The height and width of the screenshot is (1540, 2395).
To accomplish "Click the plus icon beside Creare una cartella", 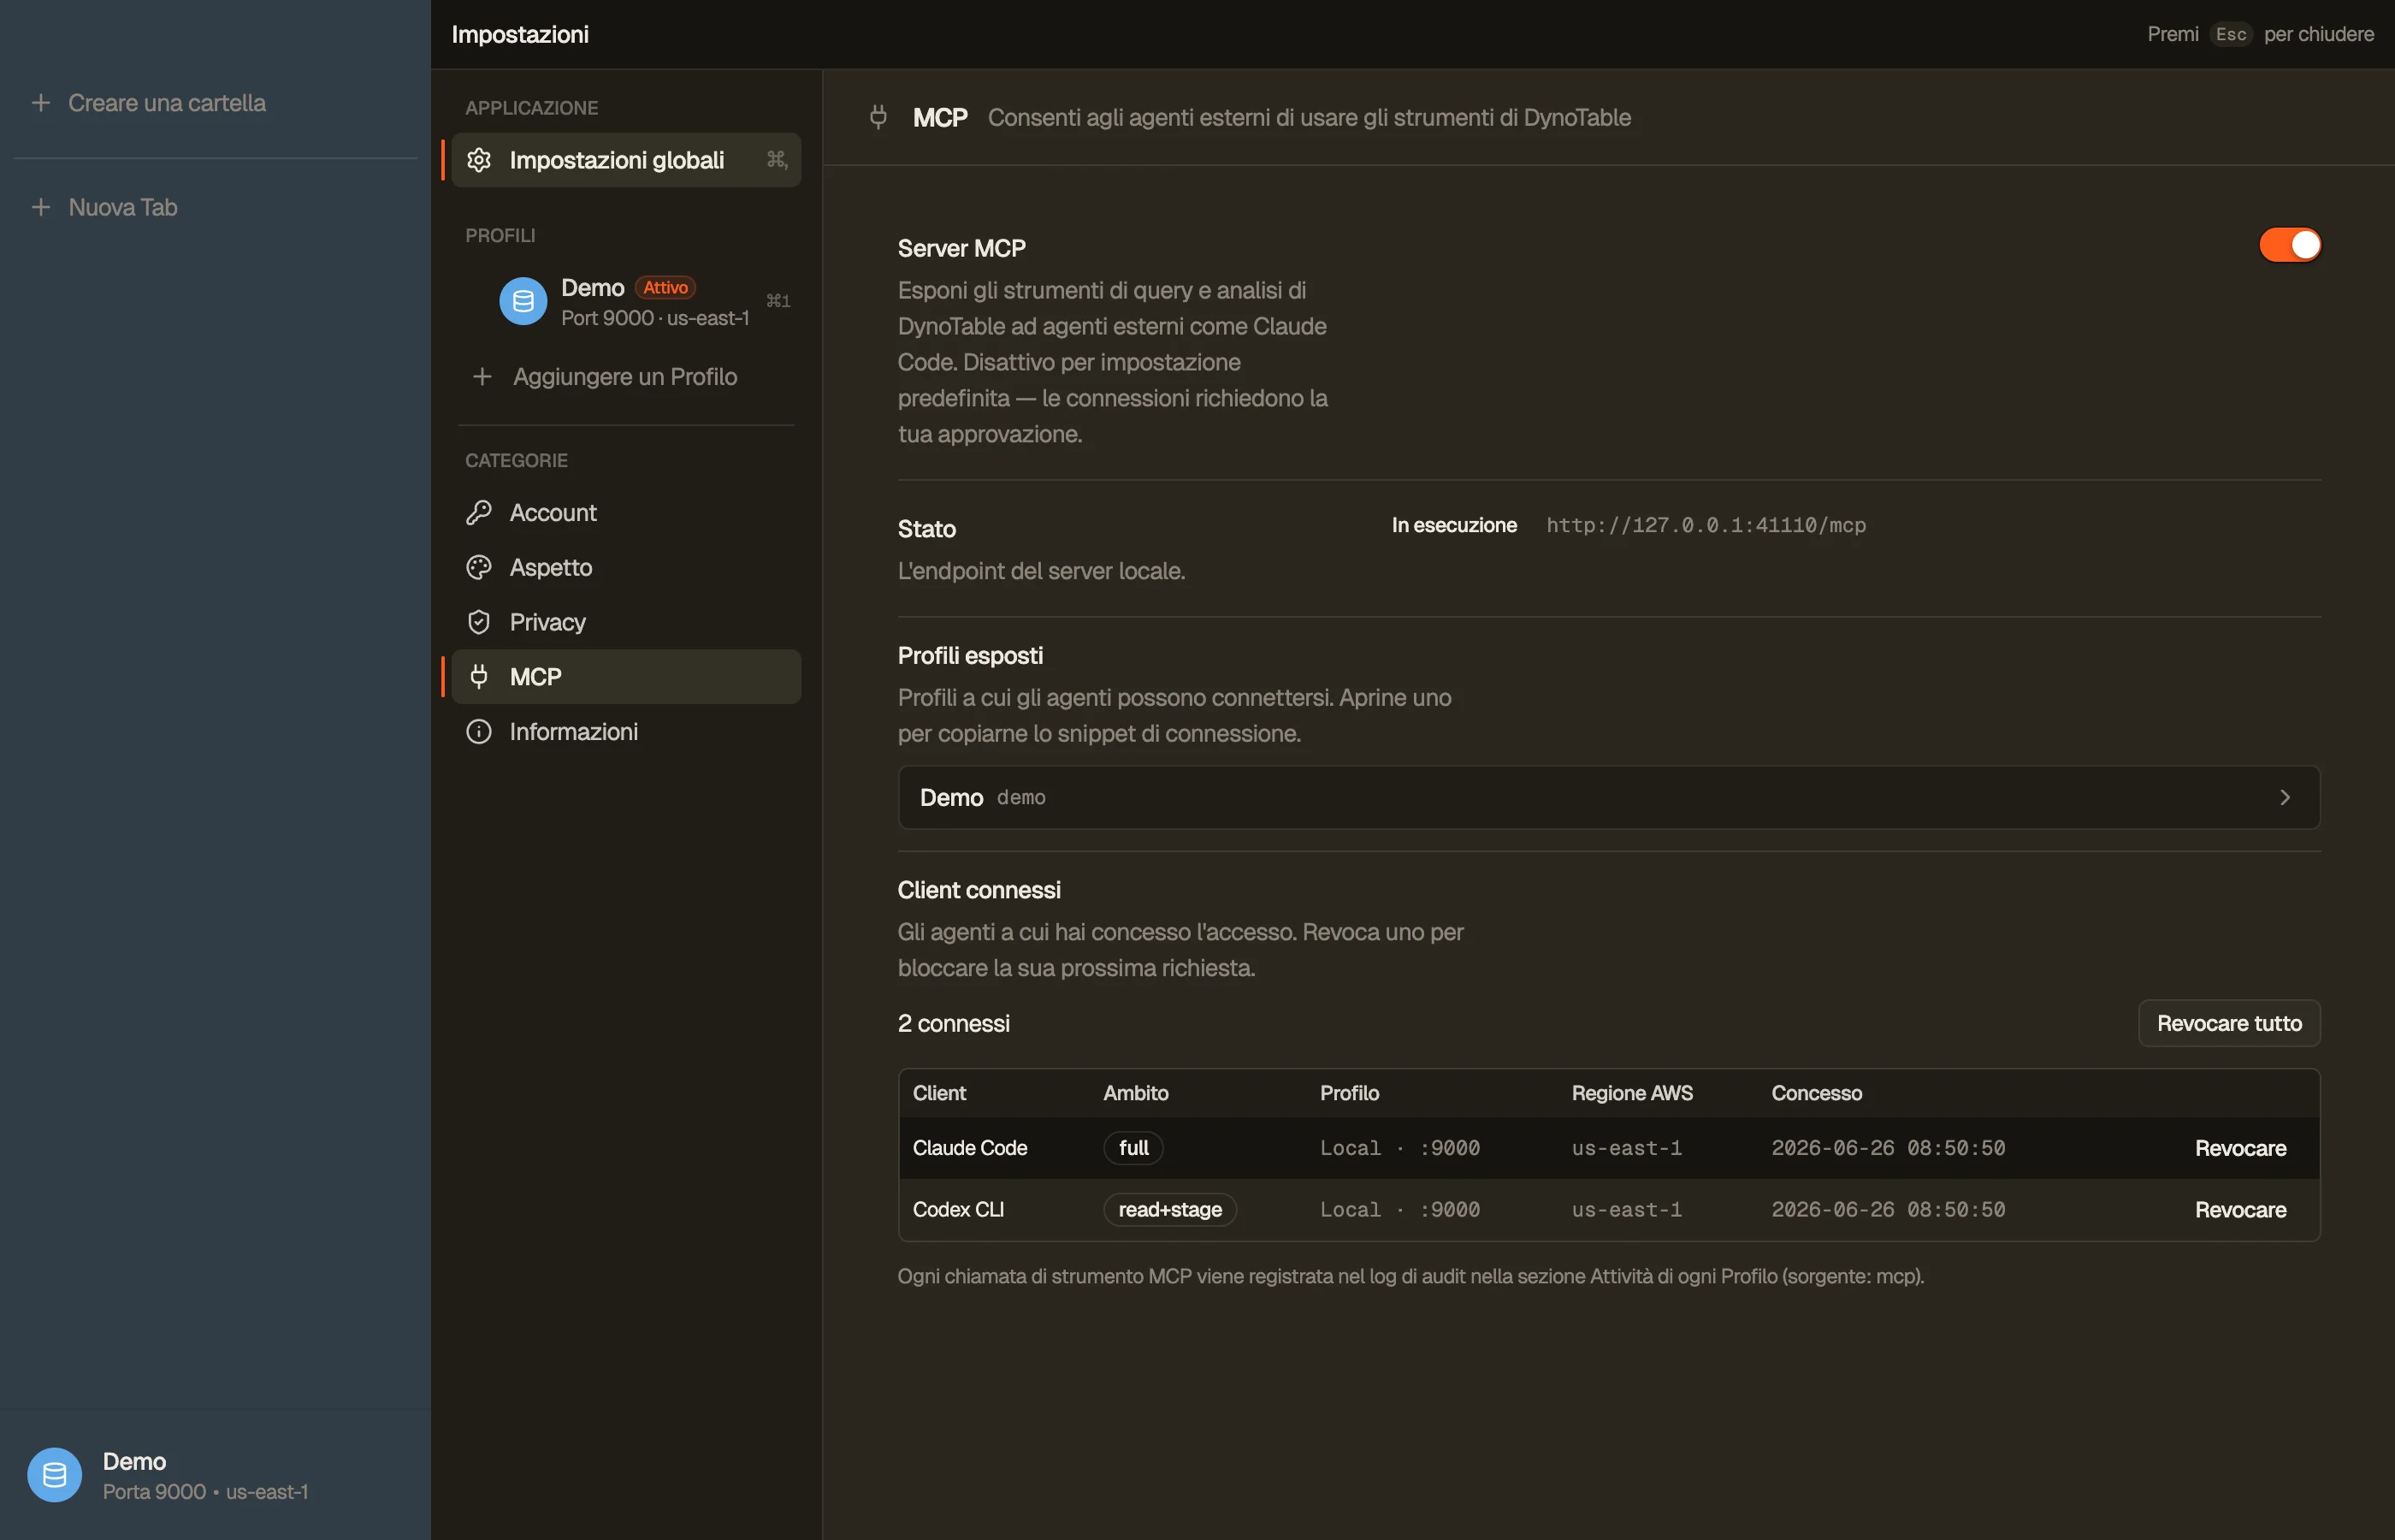I will pos(41,103).
